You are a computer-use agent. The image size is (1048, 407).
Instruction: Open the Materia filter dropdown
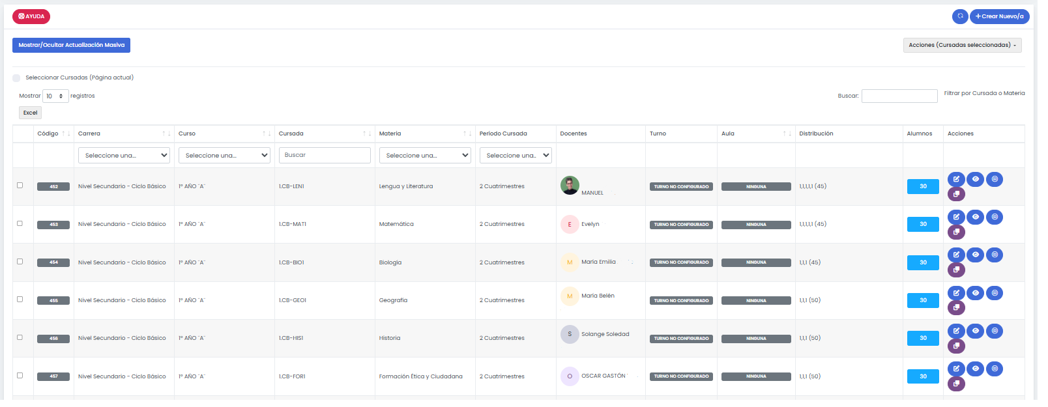pyautogui.click(x=425, y=156)
